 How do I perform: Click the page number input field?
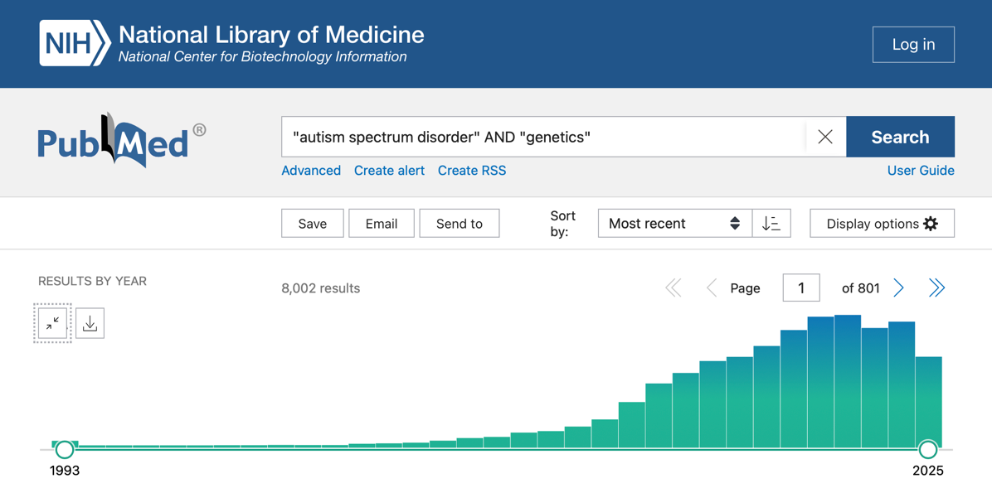pyautogui.click(x=800, y=288)
